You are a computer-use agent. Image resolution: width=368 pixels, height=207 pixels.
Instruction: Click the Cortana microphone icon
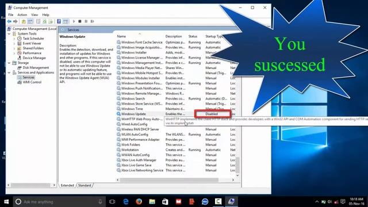tap(100, 202)
